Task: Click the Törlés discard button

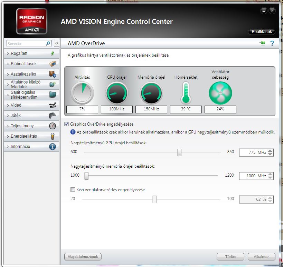Action: click(230, 257)
